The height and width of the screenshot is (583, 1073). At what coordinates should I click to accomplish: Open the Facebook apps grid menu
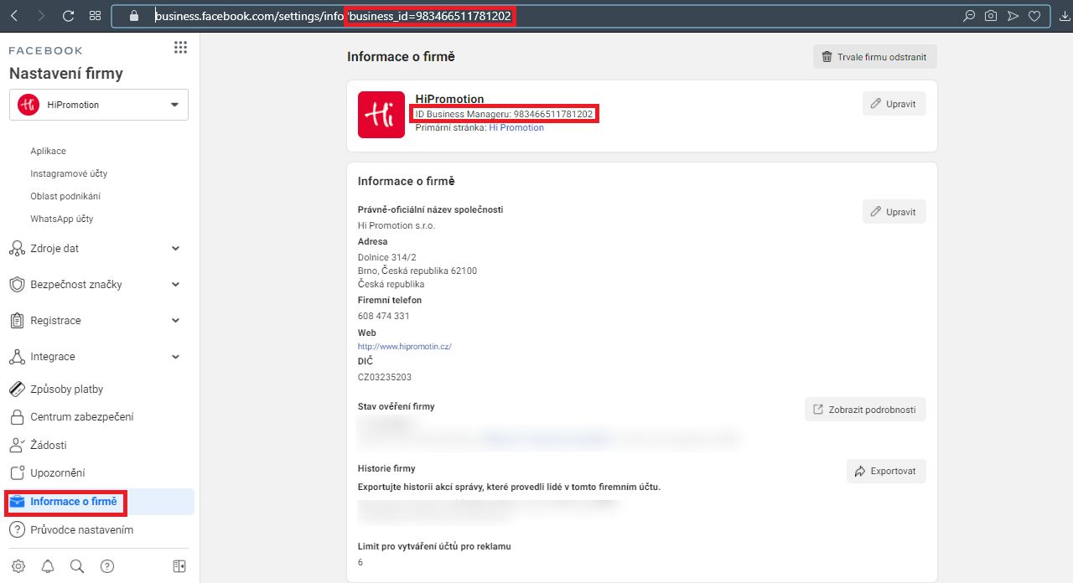point(180,48)
